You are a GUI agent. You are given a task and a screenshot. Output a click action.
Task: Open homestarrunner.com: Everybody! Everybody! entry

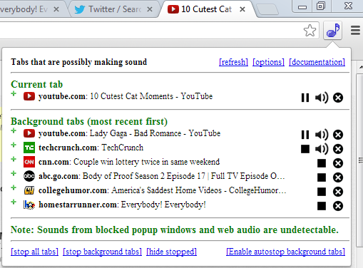coord(122,205)
